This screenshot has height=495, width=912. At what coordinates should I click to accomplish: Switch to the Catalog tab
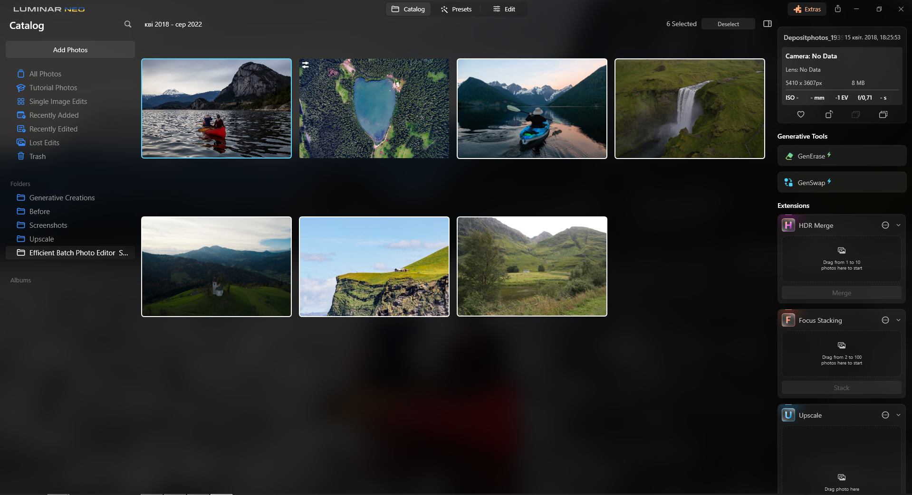(408, 9)
